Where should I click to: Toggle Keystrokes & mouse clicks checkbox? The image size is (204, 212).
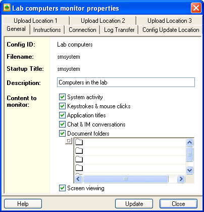click(x=62, y=106)
